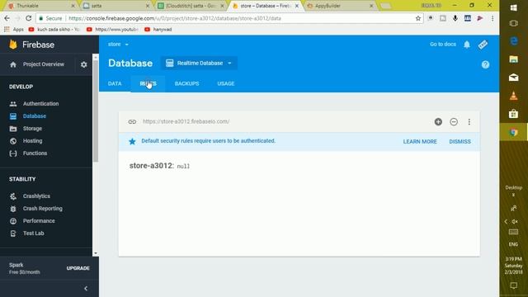This screenshot has height=297, width=528.
Task: Click the sidebar scroll down arrow
Action: tap(96, 253)
